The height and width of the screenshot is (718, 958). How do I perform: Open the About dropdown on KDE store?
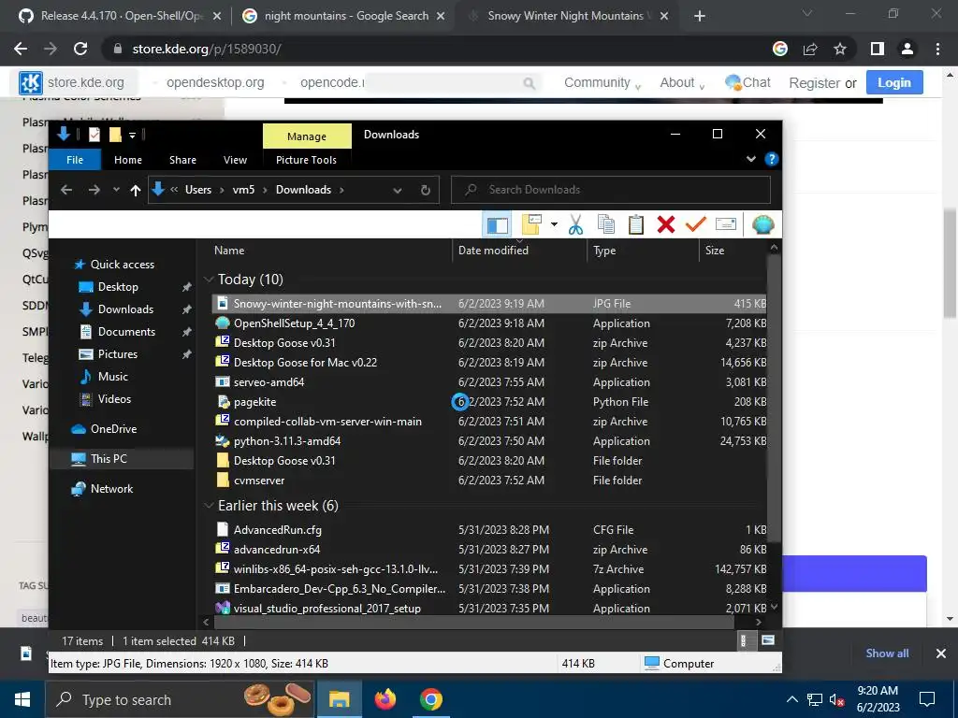click(682, 83)
